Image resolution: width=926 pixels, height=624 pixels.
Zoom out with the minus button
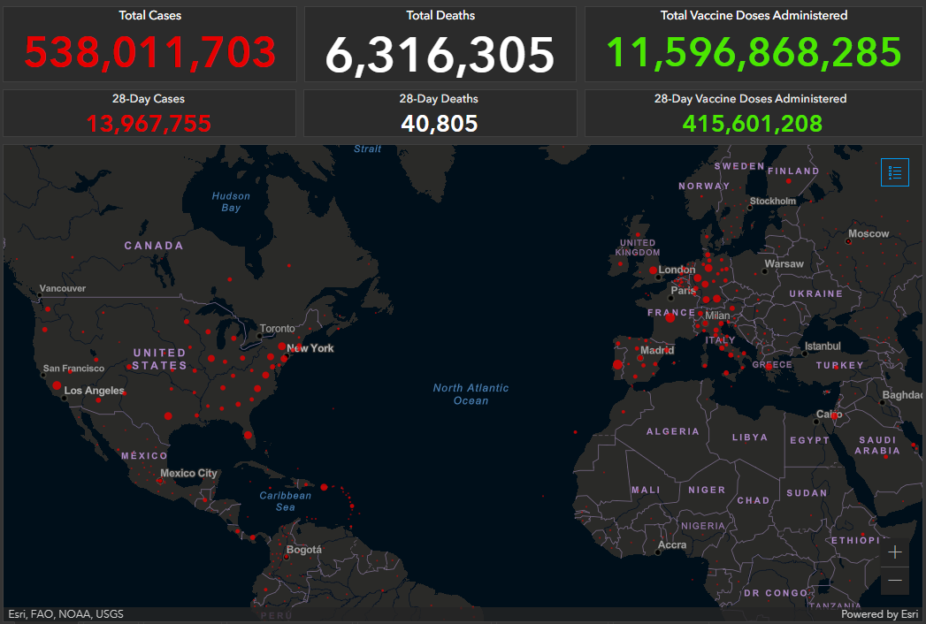pos(895,581)
